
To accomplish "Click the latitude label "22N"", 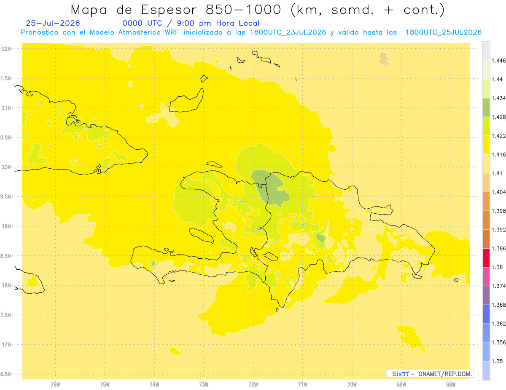I will coord(6,49).
